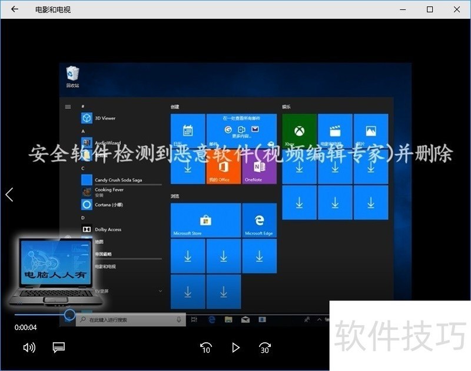Screen dimensions: 471x371
Task: Minimize the 电影和电视 window
Action: [403, 9]
